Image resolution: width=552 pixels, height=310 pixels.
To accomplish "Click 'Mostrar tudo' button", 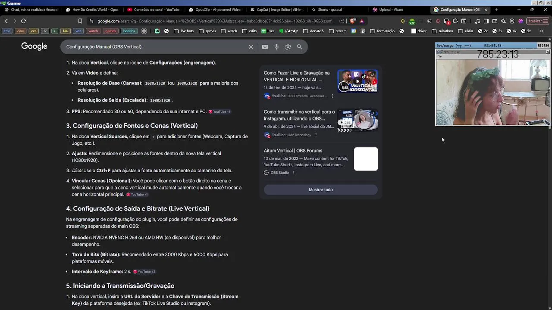I will [320, 190].
